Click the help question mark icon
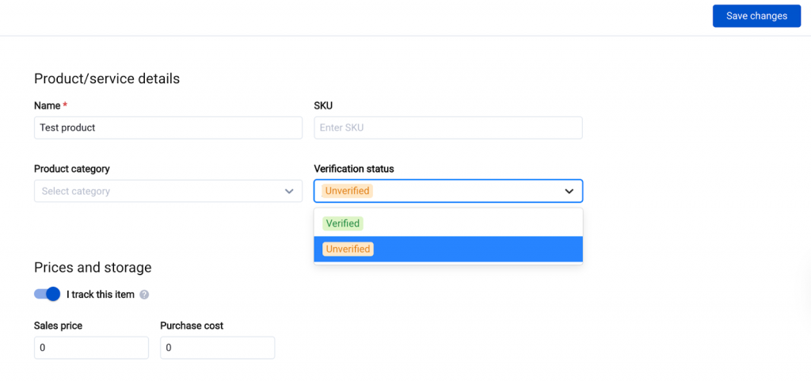811x381 pixels. pos(144,295)
